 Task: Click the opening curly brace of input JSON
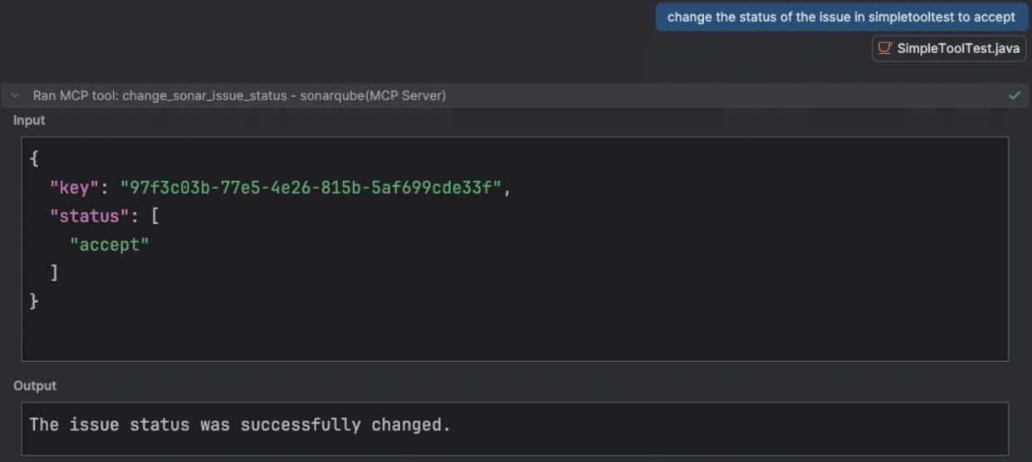[34, 159]
